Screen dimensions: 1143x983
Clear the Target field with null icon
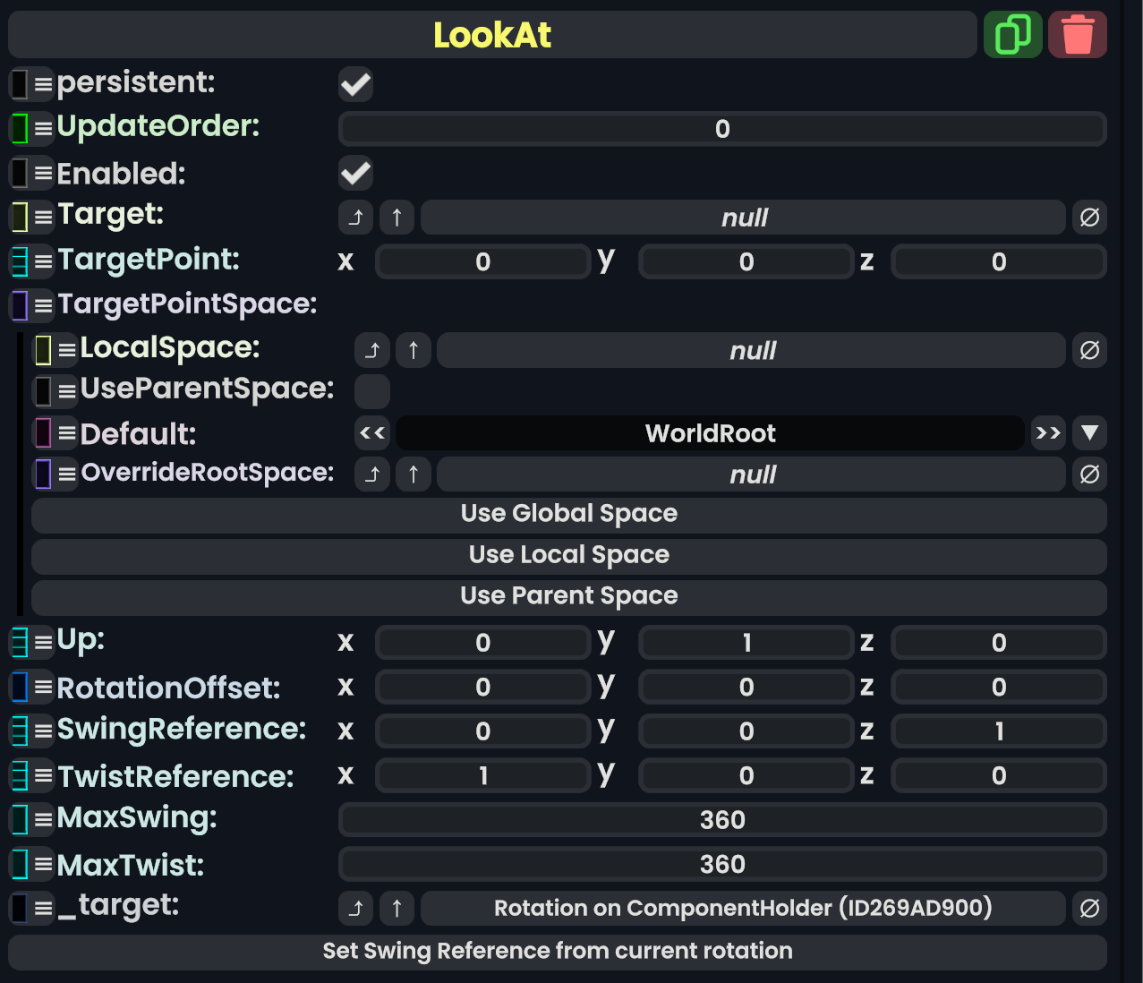tap(1089, 218)
